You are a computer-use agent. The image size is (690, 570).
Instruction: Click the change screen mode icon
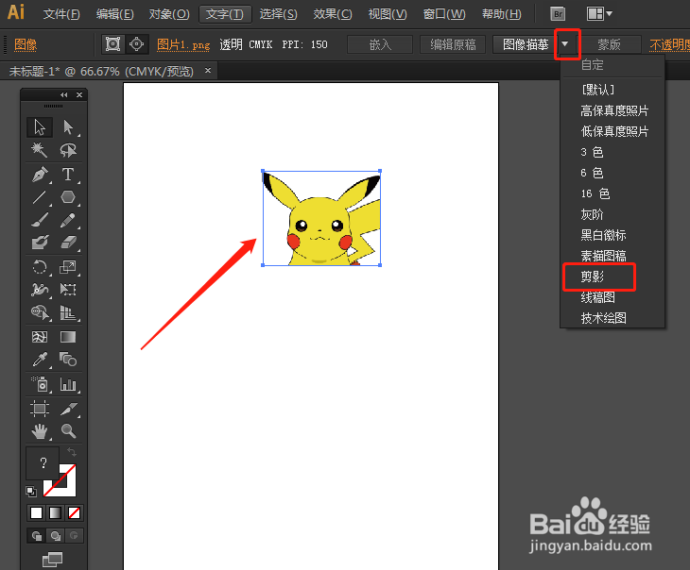[52, 560]
